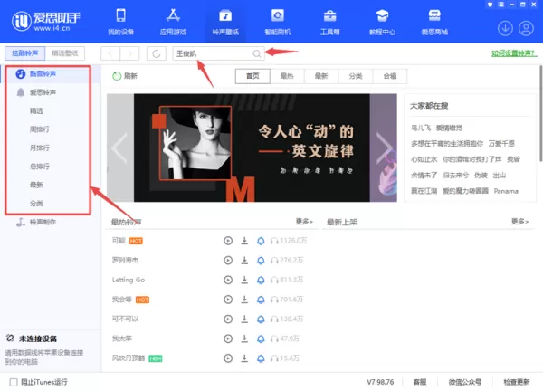Viewport: 543px width, 391px height.
Task: Download the ringtone 可不可以
Action: click(x=244, y=319)
